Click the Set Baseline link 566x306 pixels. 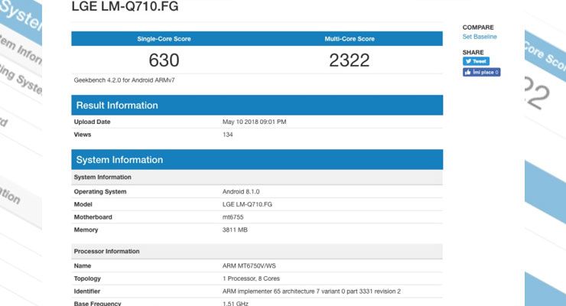480,37
